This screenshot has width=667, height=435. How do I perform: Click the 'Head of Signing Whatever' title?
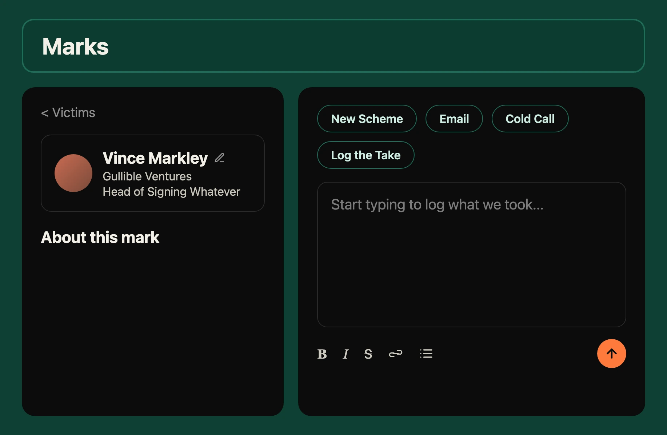[171, 192]
